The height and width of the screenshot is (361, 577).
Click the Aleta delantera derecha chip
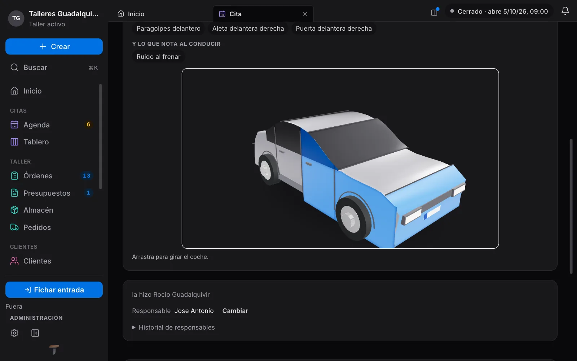pos(248,29)
